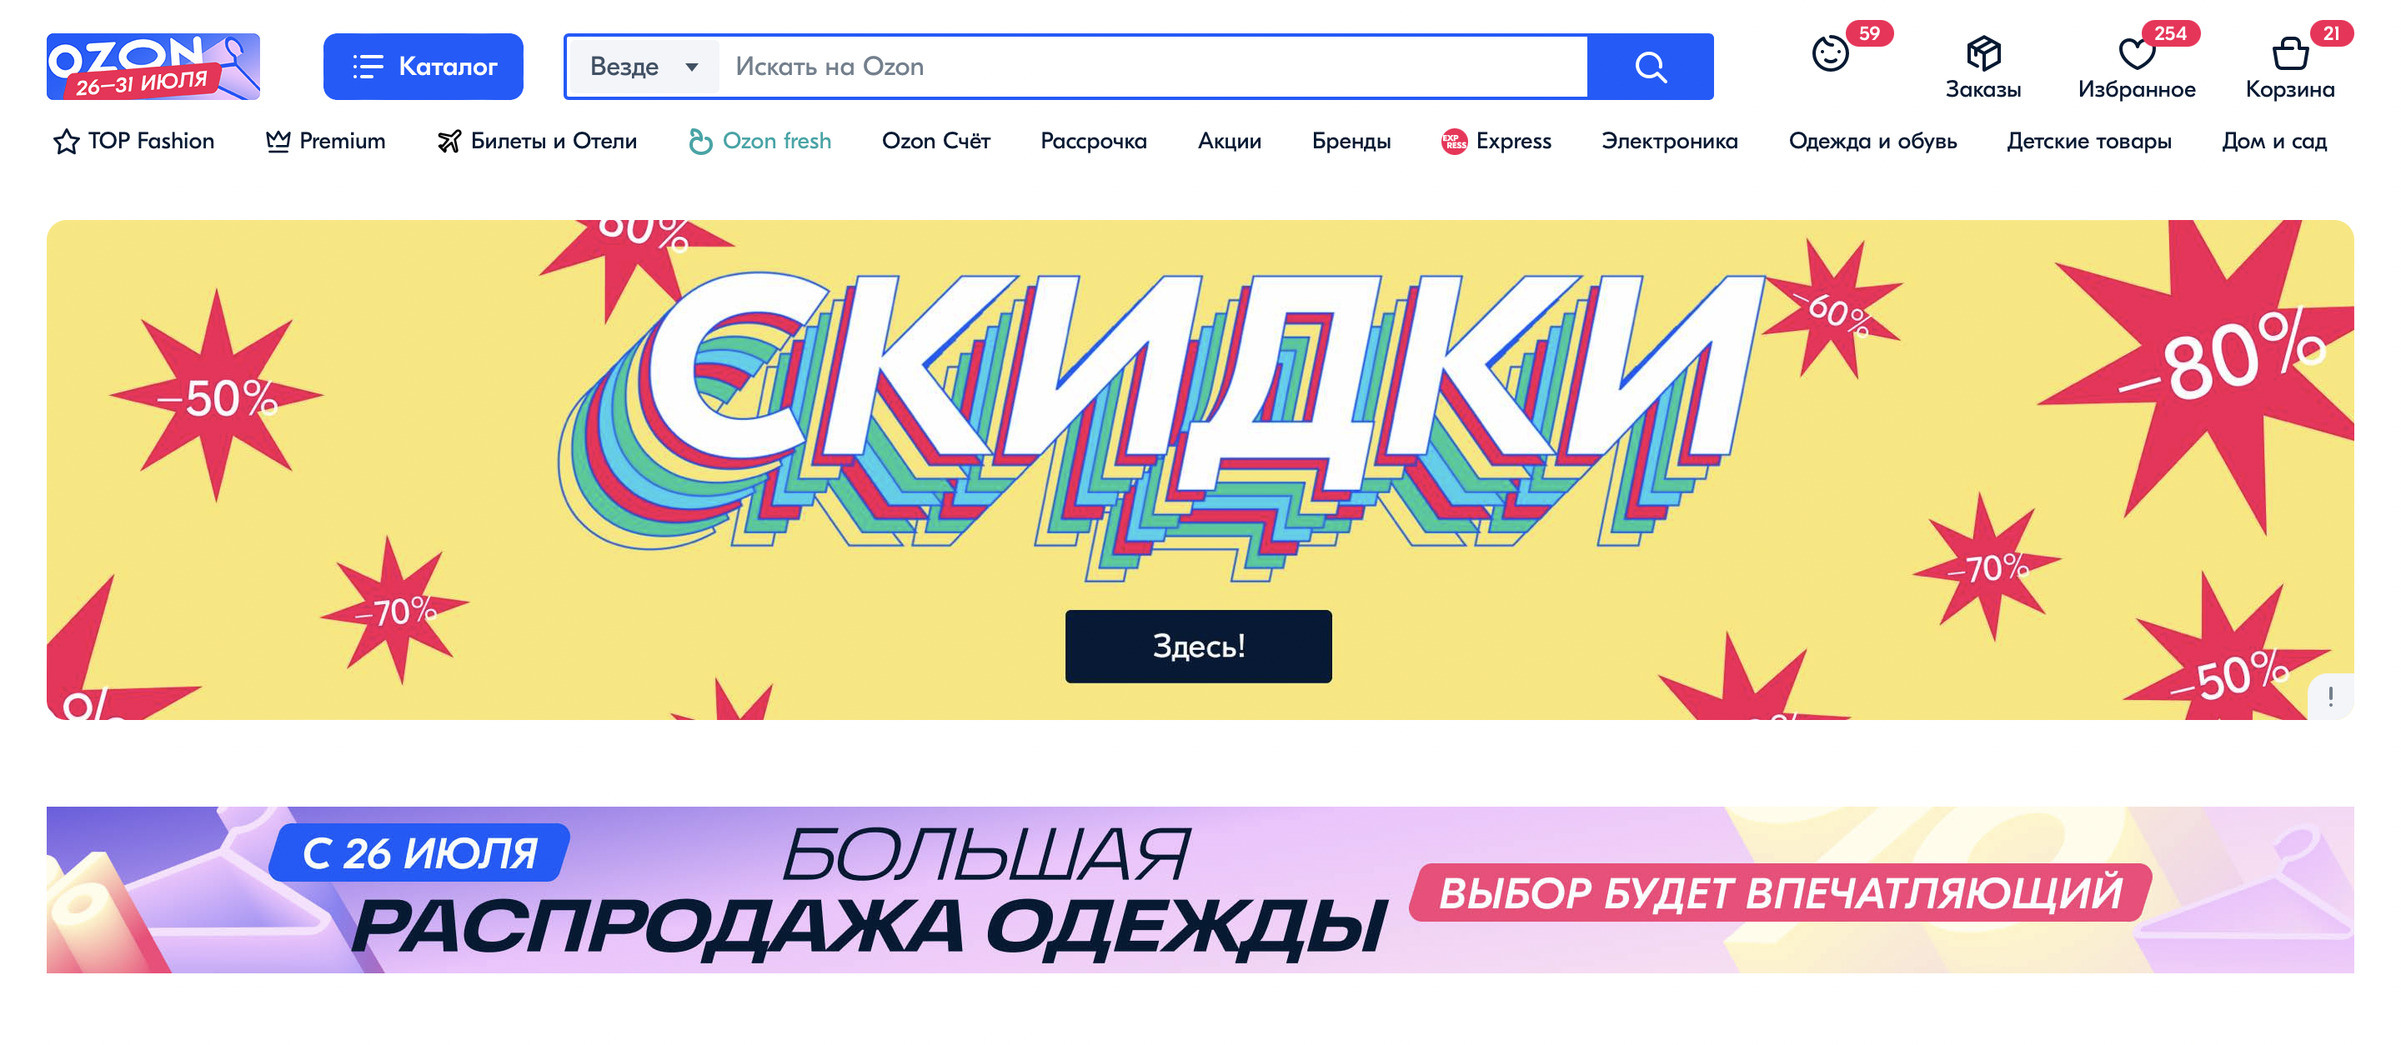Click the magnifier search button
The width and height of the screenshot is (2401, 1045).
[1650, 66]
